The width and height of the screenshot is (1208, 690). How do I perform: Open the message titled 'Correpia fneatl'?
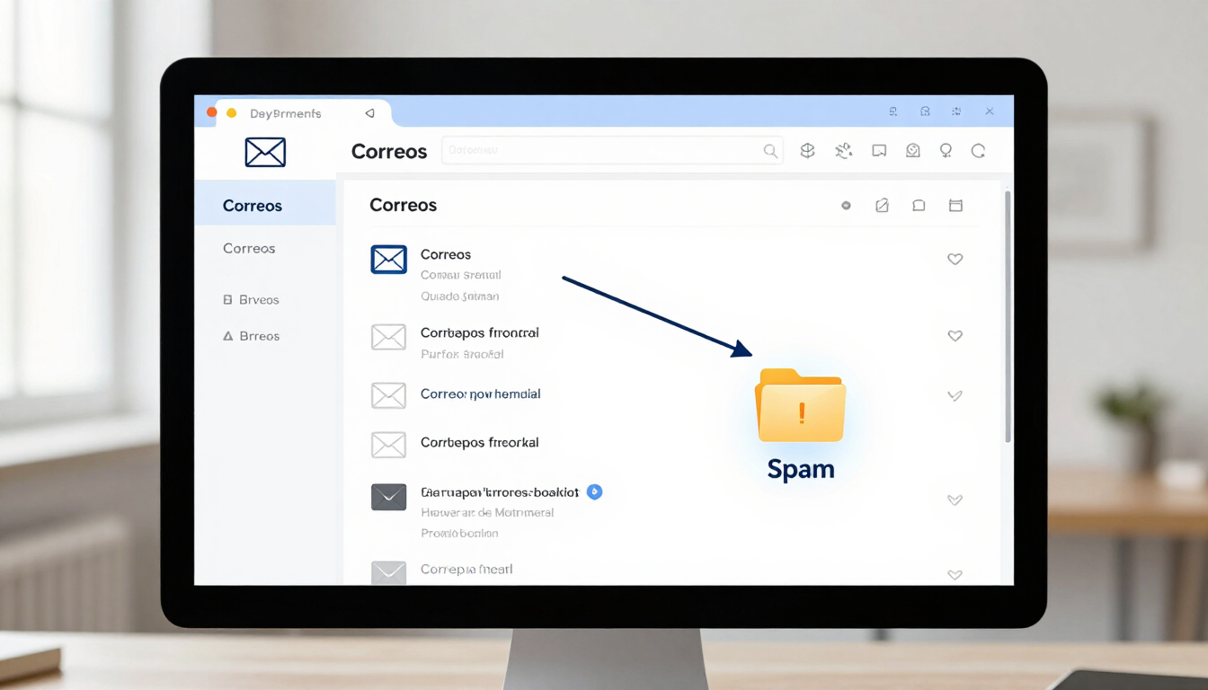point(466,569)
